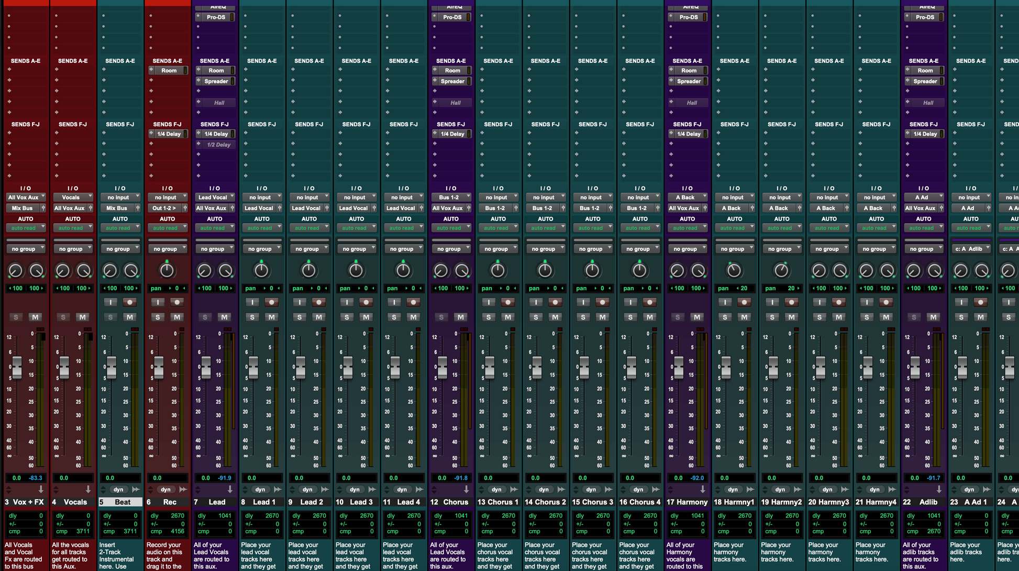The height and width of the screenshot is (571, 1019).
Task: Grab the volume fader on Lead 4 track
Action: (x=395, y=367)
